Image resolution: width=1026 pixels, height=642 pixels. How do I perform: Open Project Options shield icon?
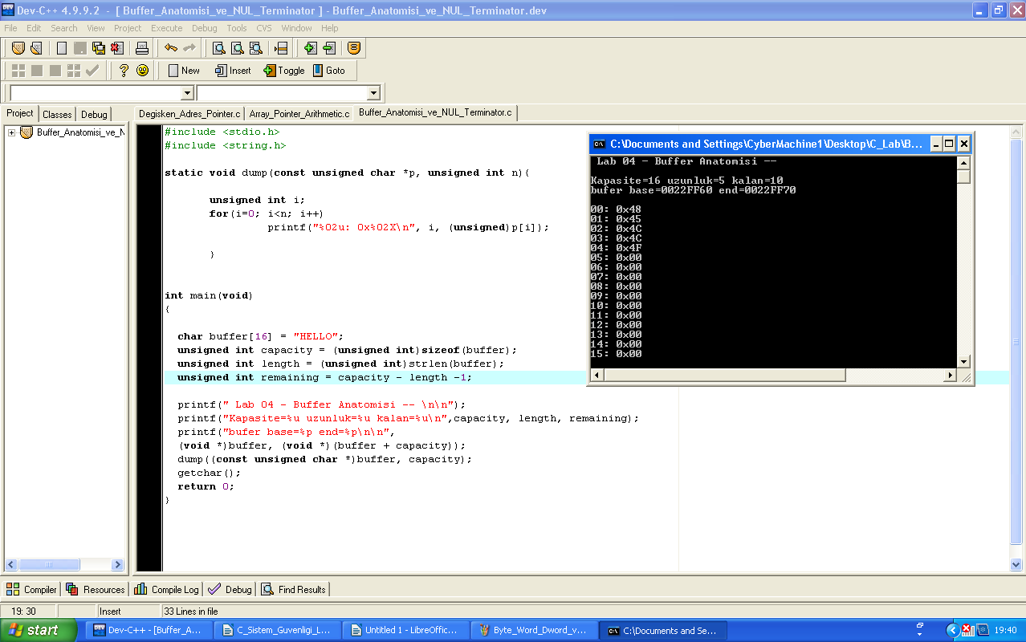(354, 48)
